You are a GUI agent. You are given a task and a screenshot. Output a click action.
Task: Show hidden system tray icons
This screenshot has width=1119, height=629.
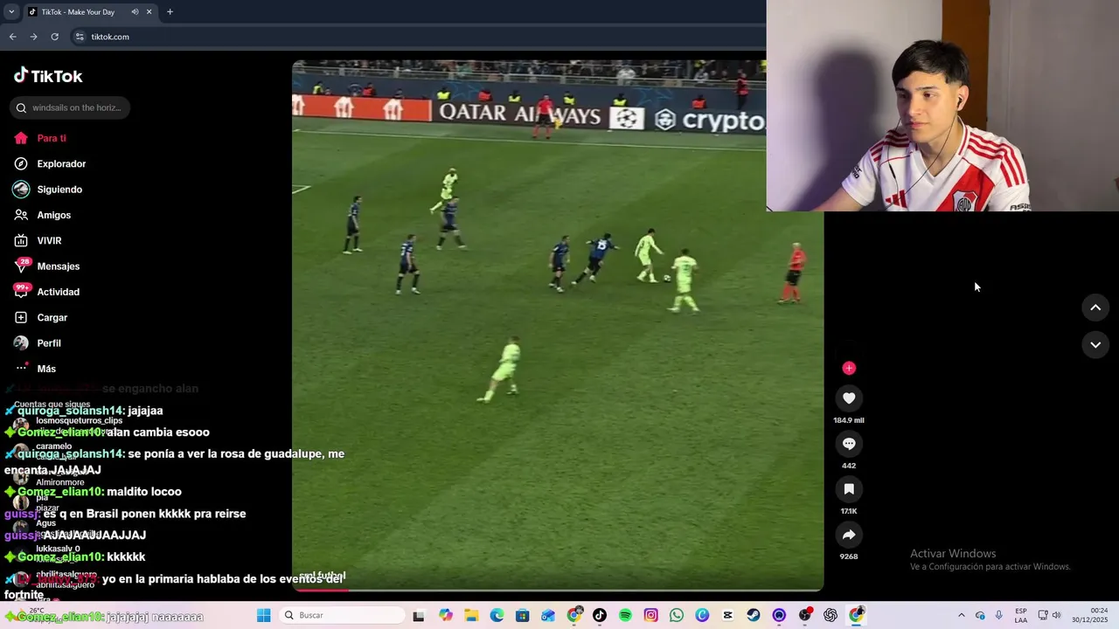click(962, 615)
